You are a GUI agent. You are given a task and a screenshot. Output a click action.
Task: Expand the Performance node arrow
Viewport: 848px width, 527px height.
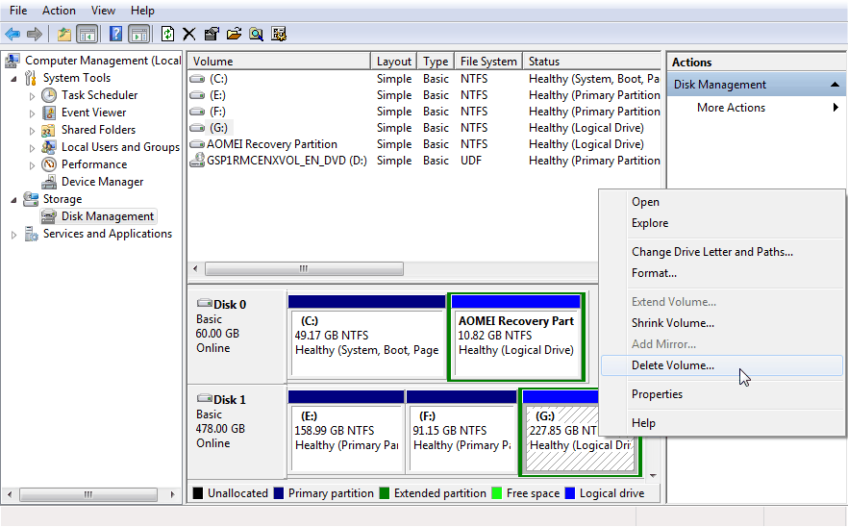point(32,165)
